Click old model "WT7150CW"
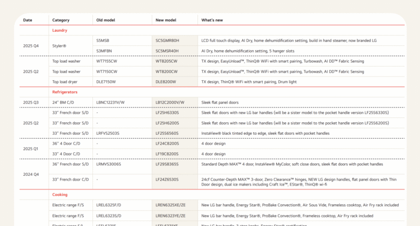This screenshot has width=420, height=226. tap(107, 72)
